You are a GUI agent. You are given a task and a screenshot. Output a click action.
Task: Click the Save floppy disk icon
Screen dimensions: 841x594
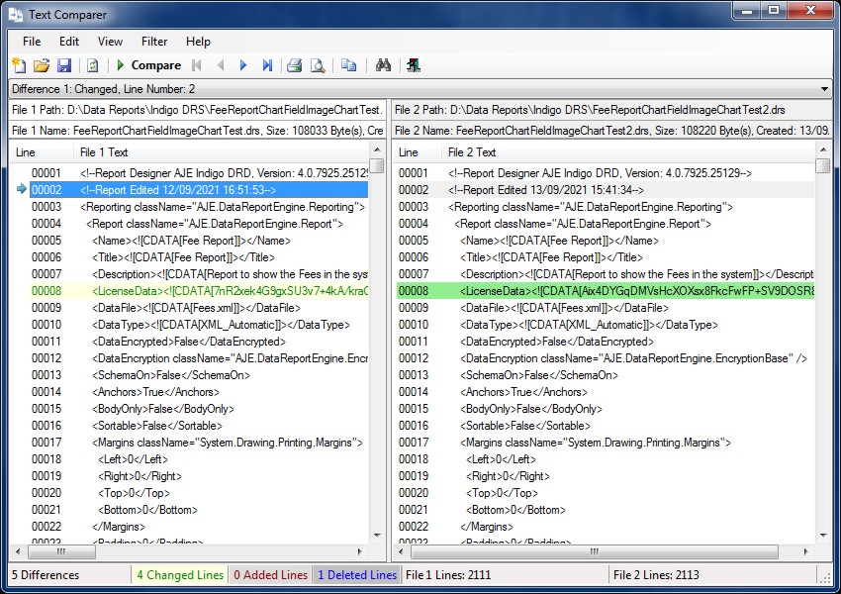point(64,65)
